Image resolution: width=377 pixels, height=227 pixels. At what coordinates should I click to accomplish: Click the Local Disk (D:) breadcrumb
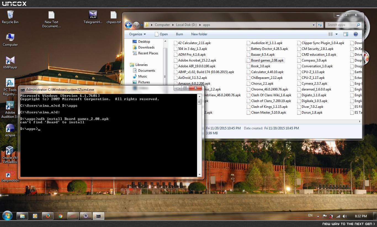pyautogui.click(x=186, y=25)
